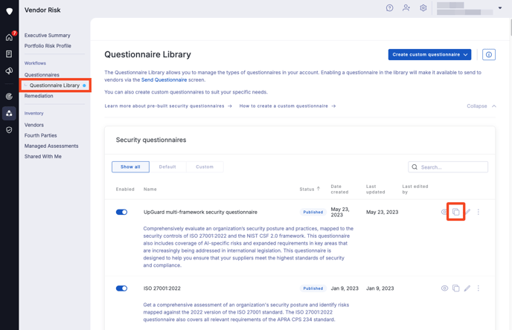Screen dimensions: 512x330
Task: Open the account dropdown arrow in top bar
Action: click(x=500, y=8)
